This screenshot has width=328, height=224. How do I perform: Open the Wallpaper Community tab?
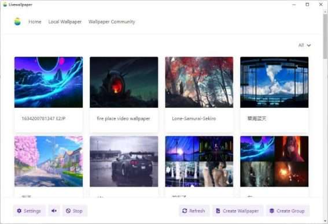click(x=112, y=21)
